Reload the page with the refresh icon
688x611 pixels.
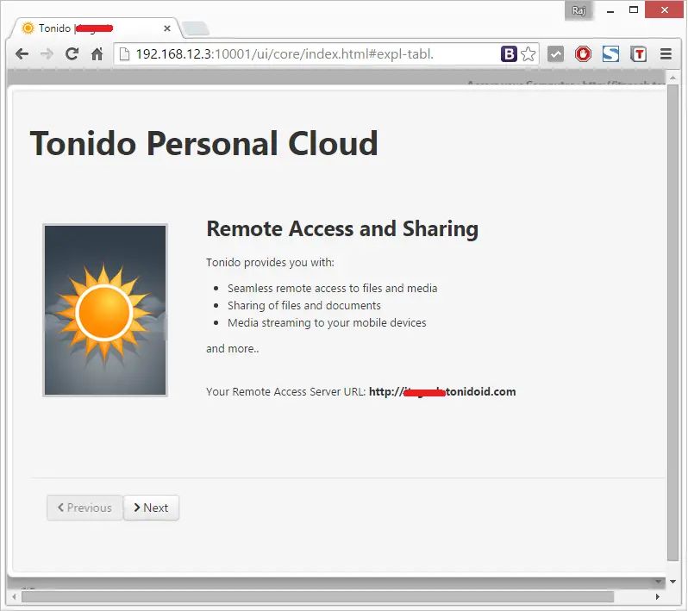pyautogui.click(x=72, y=54)
